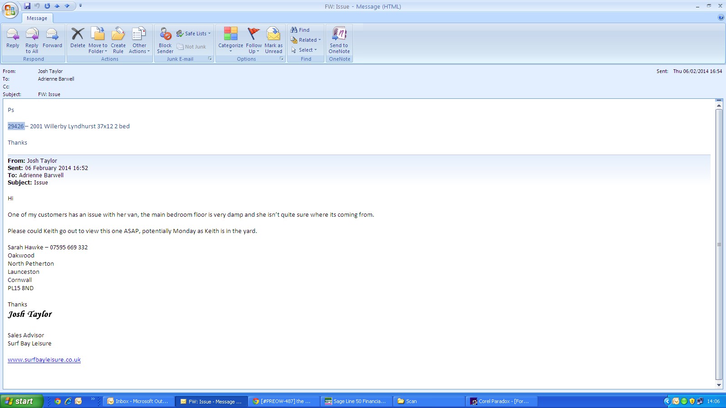Launch Chrome from Quick Launch

[x=58, y=401]
